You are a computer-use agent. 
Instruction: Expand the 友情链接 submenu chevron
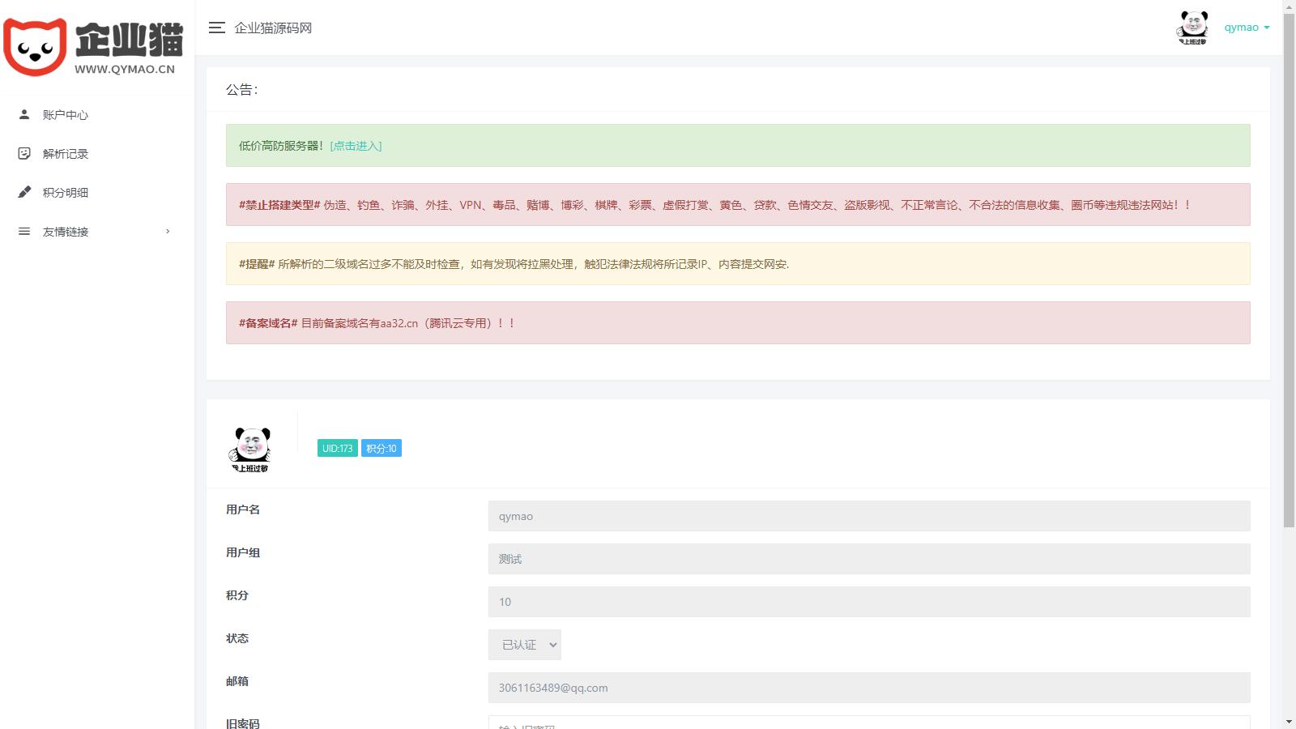click(168, 232)
